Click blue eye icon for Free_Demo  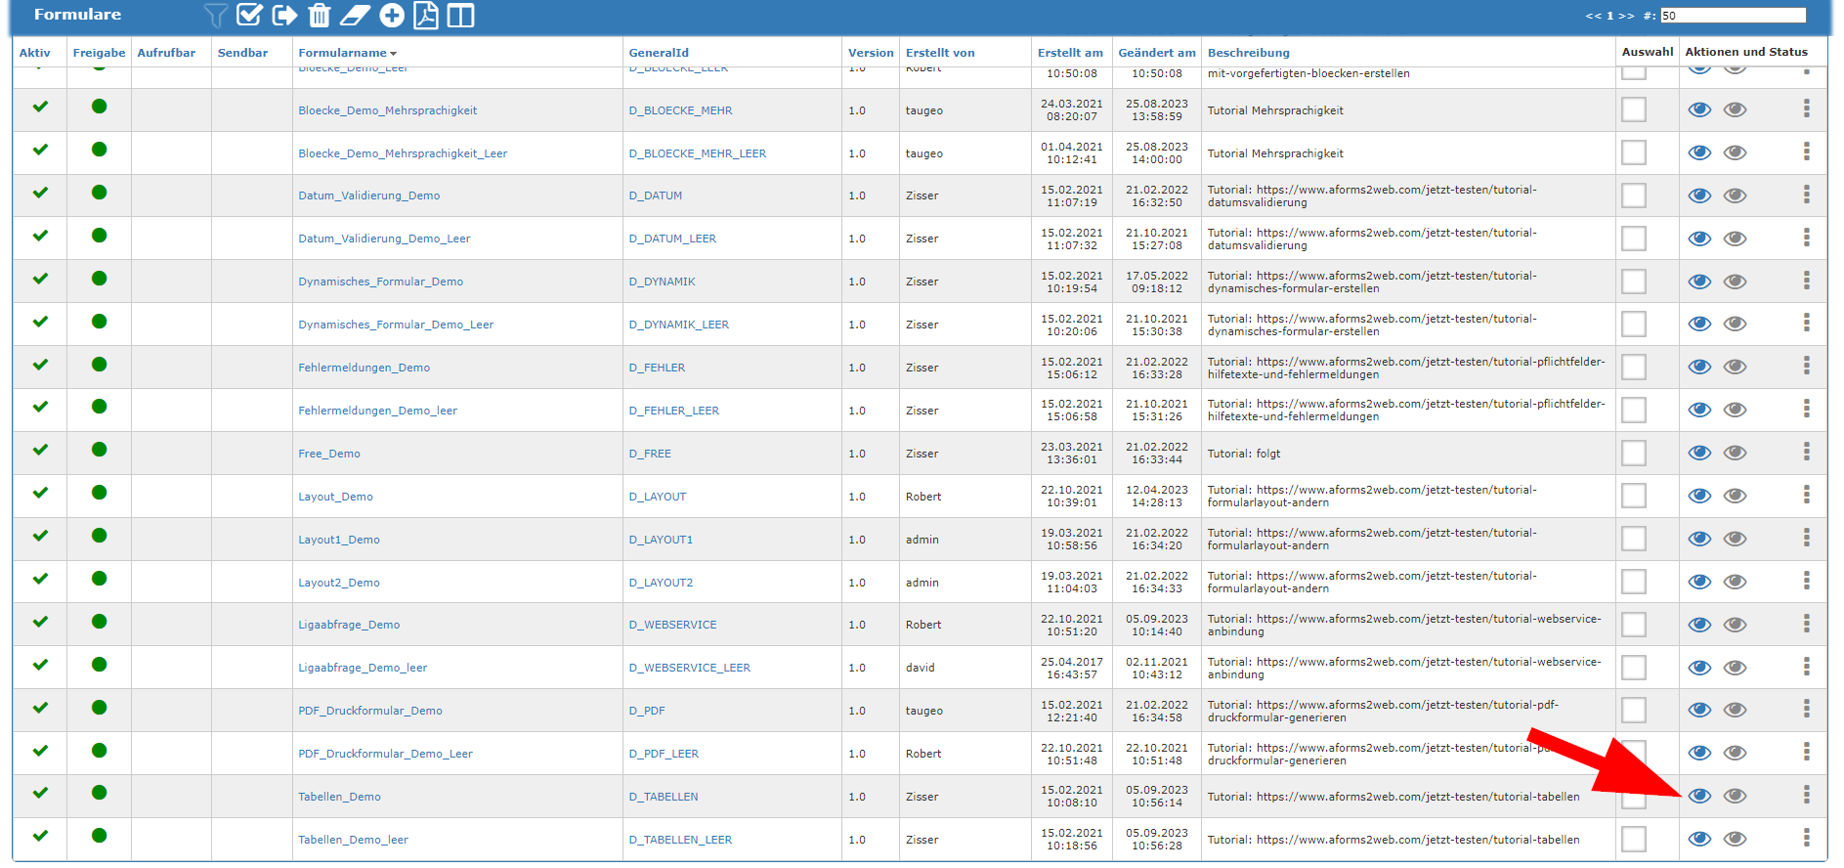[1700, 453]
